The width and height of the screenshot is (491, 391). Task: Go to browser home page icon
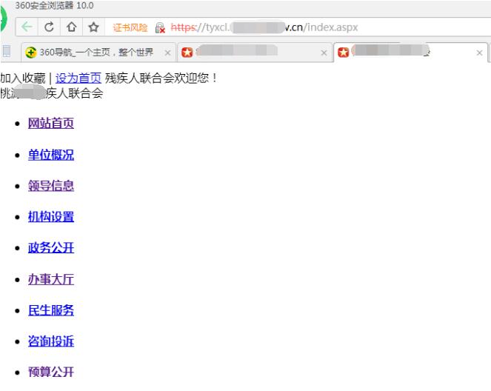click(x=72, y=28)
